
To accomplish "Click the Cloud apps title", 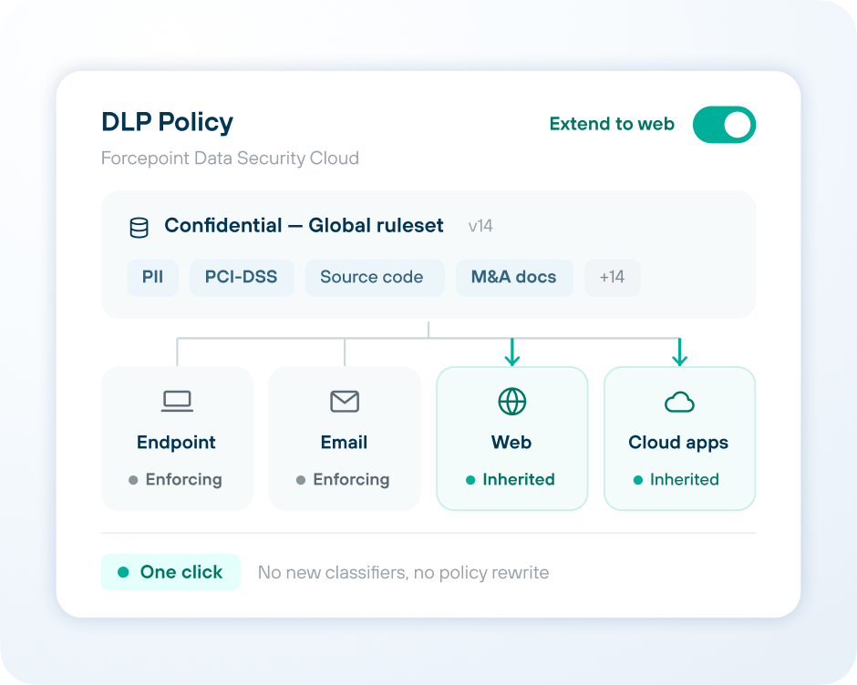I will coord(678,443).
